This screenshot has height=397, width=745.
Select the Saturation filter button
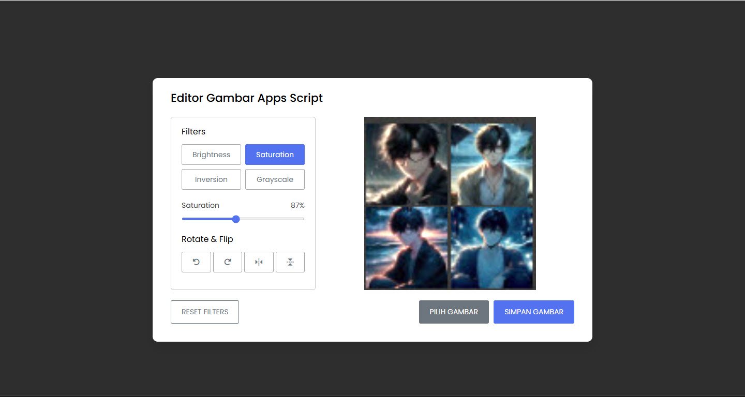[275, 155]
